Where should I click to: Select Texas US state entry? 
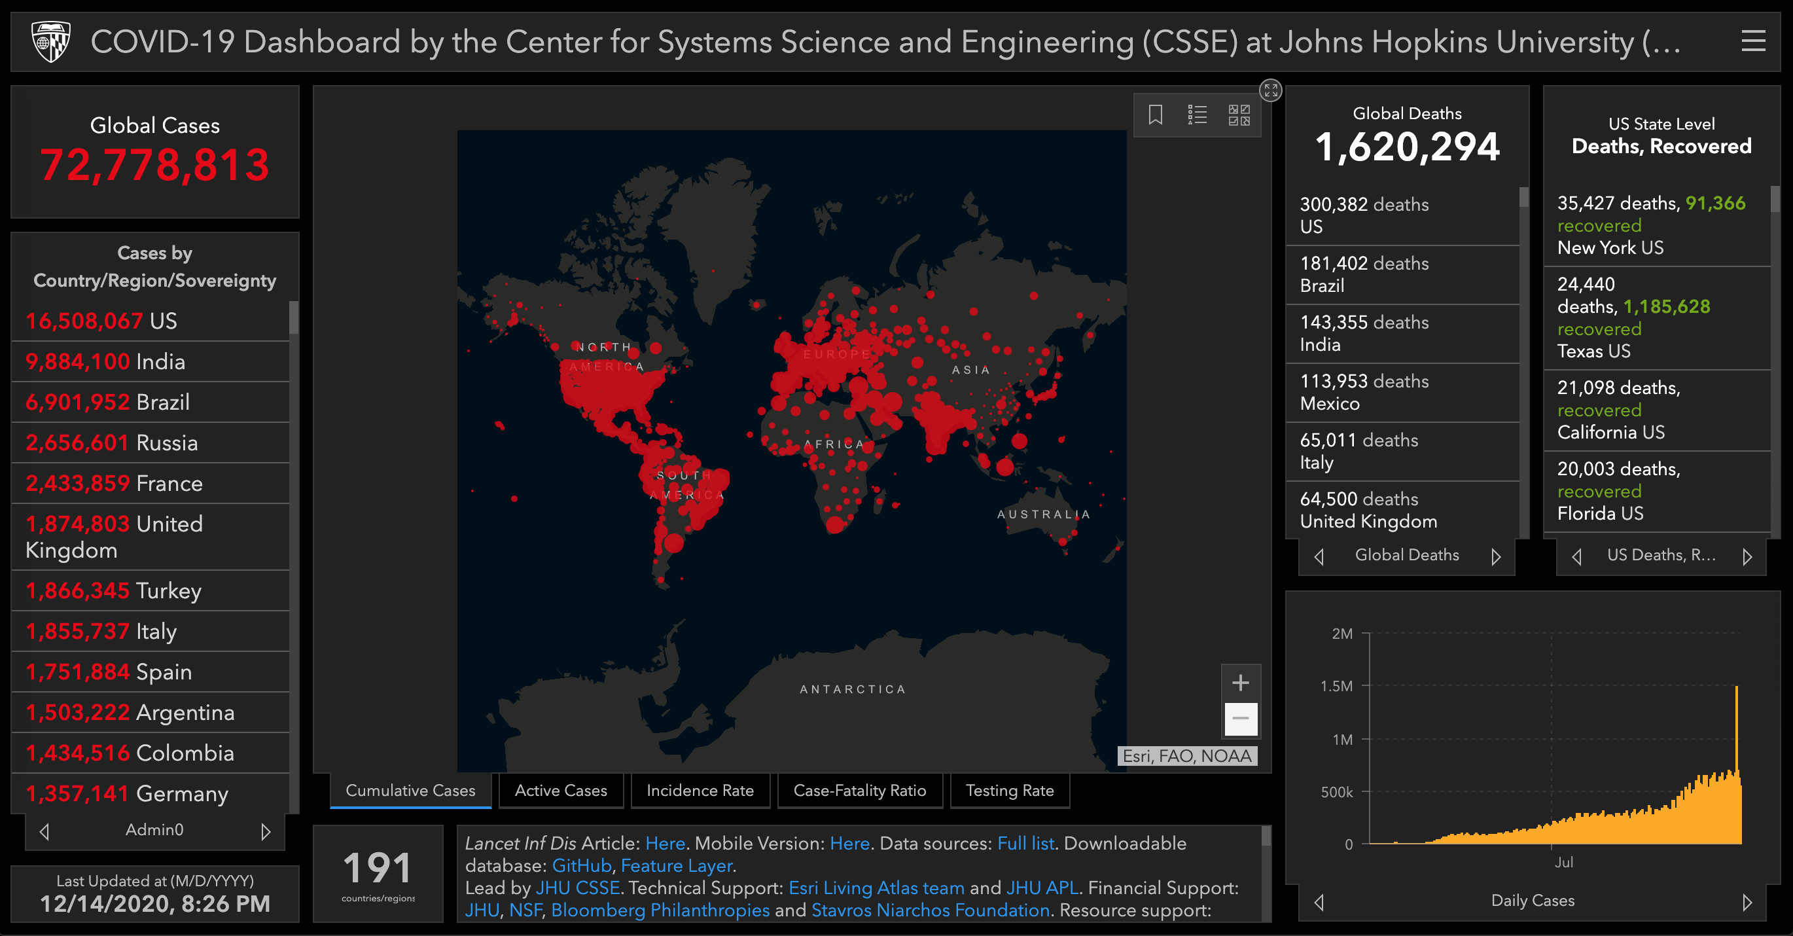pos(1657,317)
